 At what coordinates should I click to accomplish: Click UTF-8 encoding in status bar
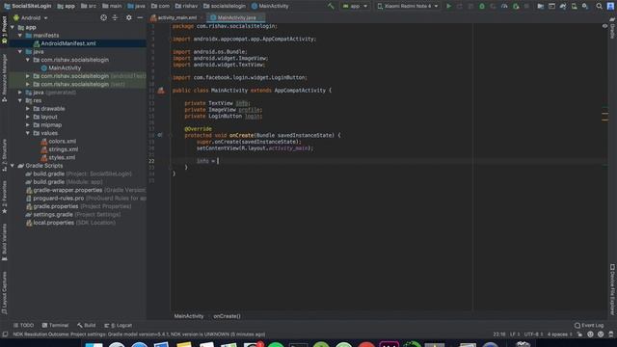pos(533,334)
